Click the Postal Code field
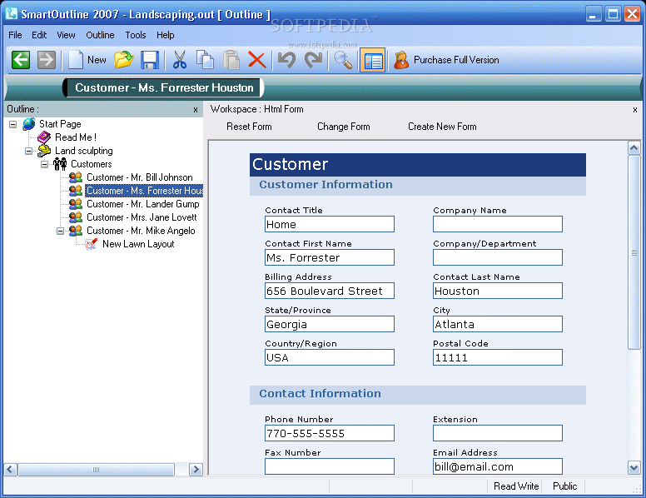This screenshot has width=646, height=498. pos(498,357)
